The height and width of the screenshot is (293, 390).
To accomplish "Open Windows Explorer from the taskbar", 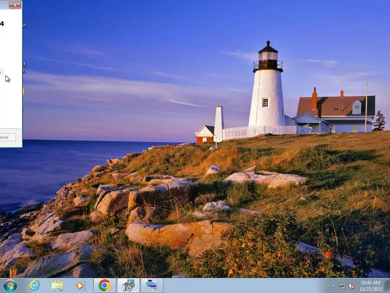I will (58, 285).
